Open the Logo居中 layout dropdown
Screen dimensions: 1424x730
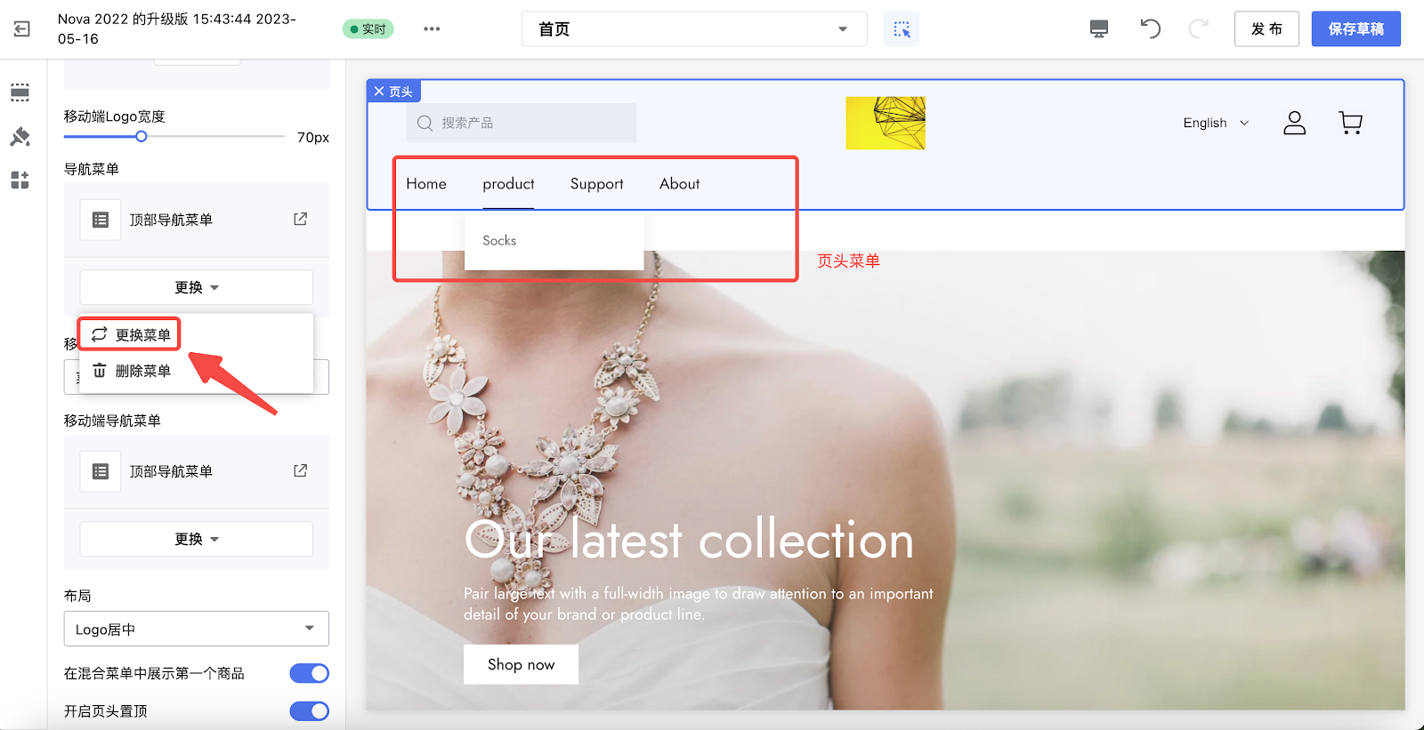coord(197,629)
